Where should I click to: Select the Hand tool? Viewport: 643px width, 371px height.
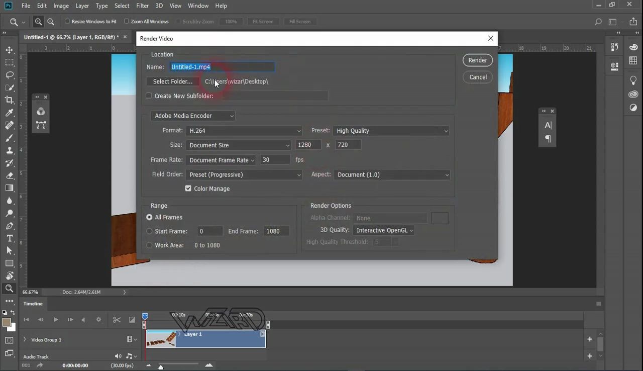point(10,276)
